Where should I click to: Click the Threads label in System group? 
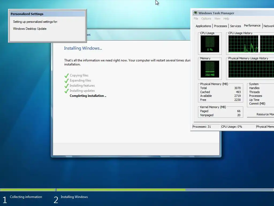click(x=254, y=92)
